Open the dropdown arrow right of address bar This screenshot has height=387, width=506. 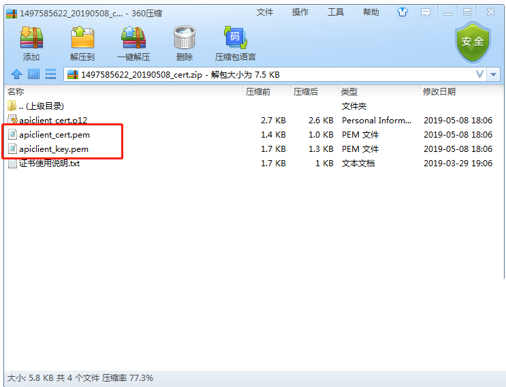(494, 74)
